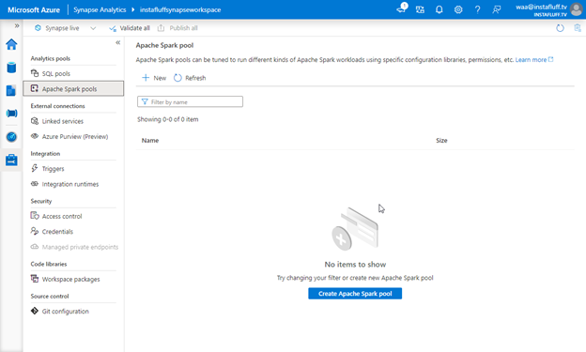Click the 'No items to show' message
586x352 pixels.
pos(355,264)
